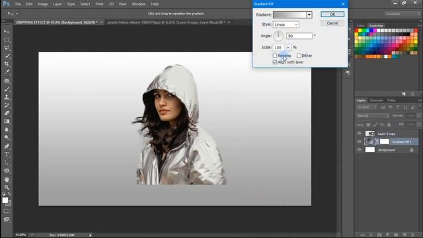
Task: Add a layer mask
Action: point(379,235)
